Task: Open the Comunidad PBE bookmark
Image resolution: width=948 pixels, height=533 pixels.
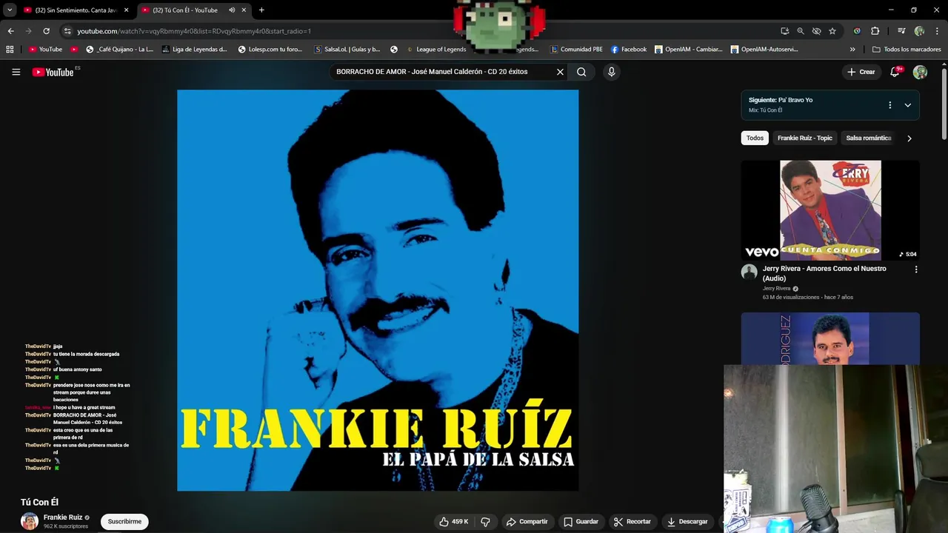Action: click(x=576, y=50)
